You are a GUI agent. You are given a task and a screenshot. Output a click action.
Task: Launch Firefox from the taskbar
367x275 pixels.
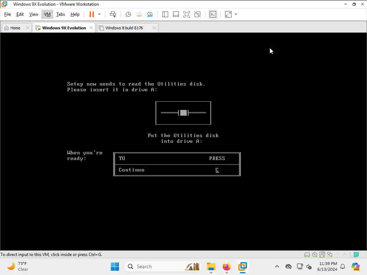coord(227,266)
